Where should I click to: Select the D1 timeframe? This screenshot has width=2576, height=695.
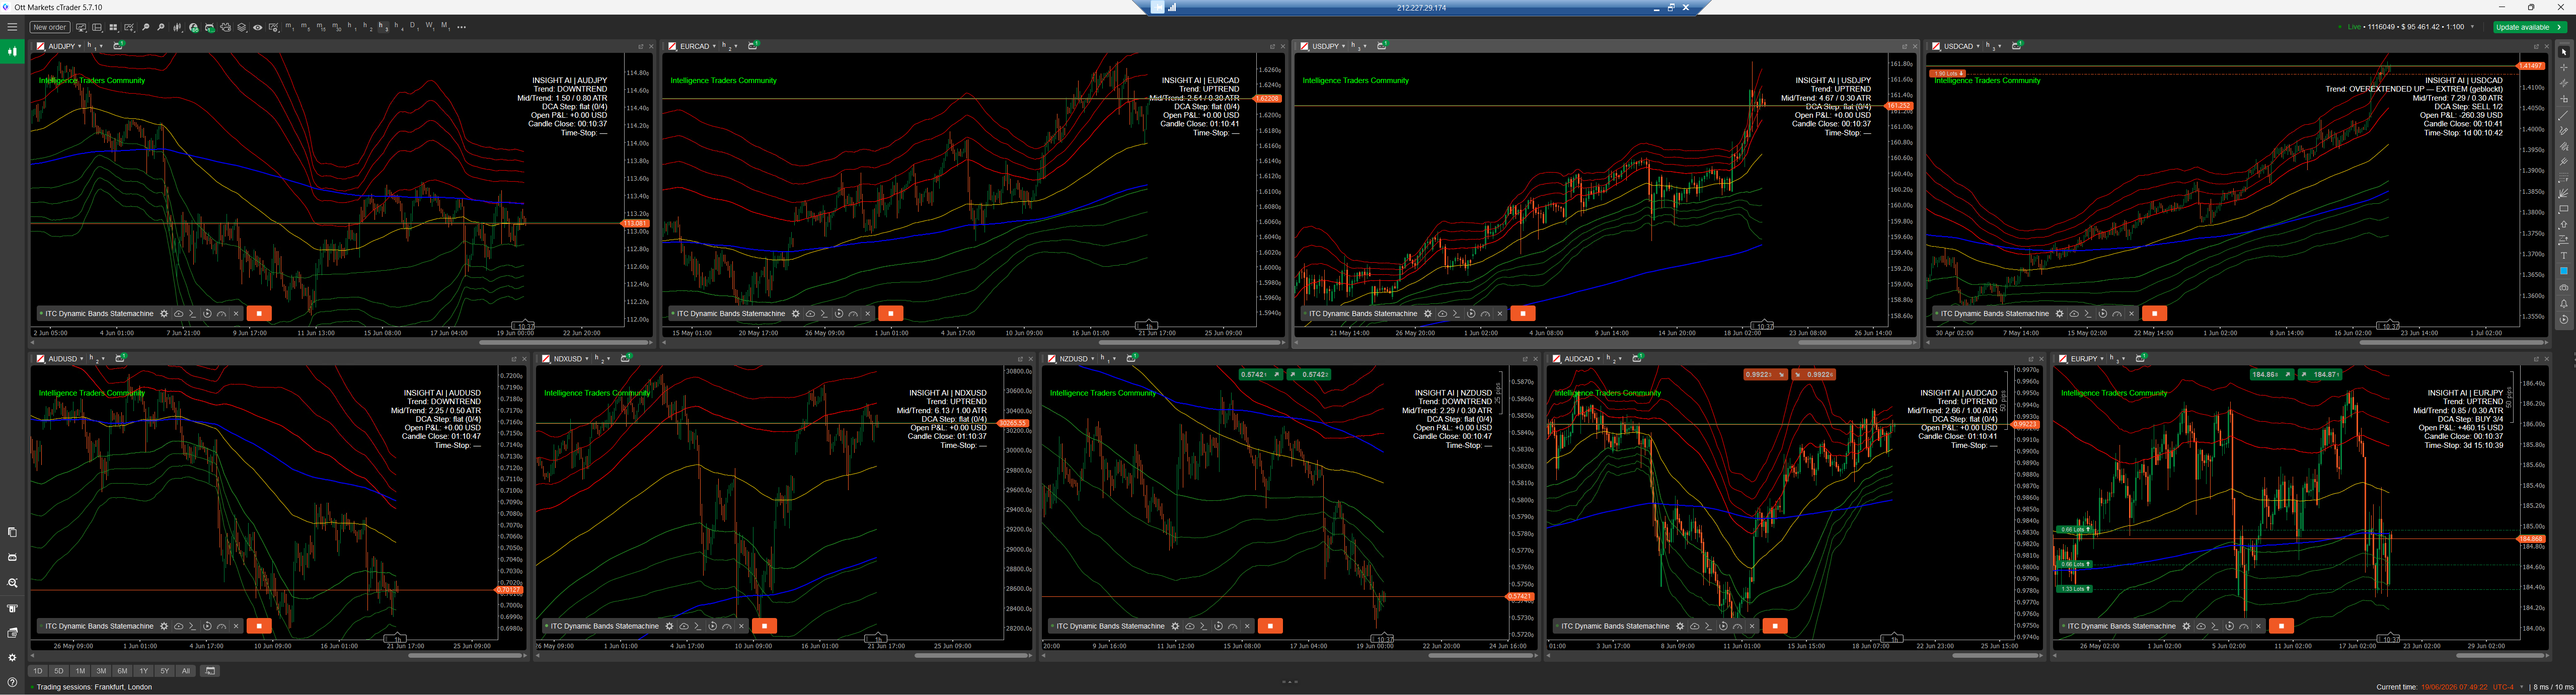click(415, 27)
